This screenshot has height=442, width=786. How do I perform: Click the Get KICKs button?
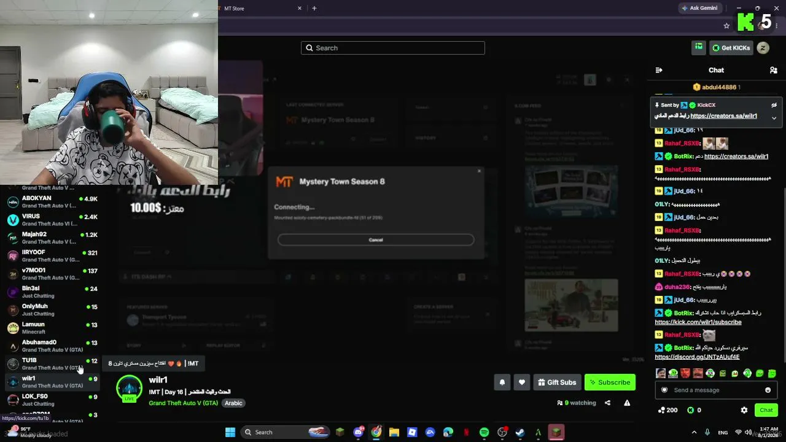coord(731,48)
